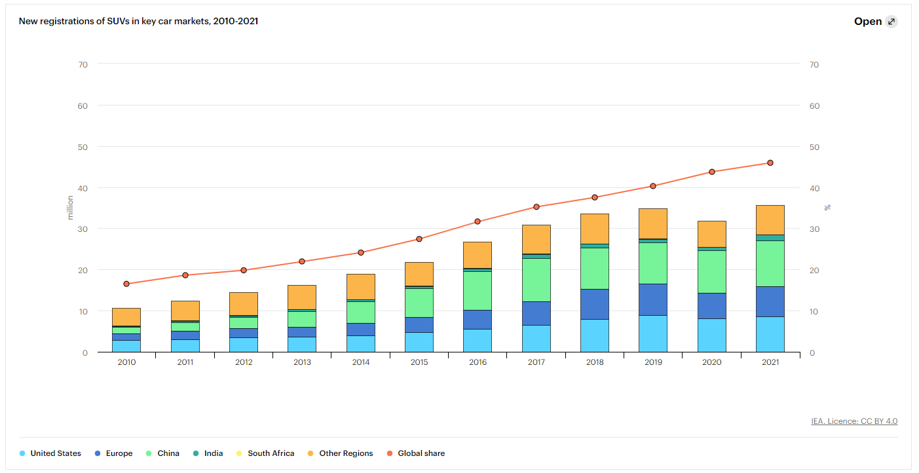The image size is (919, 473).
Task: Click the South Africa yellow legend dot
Action: (x=240, y=453)
